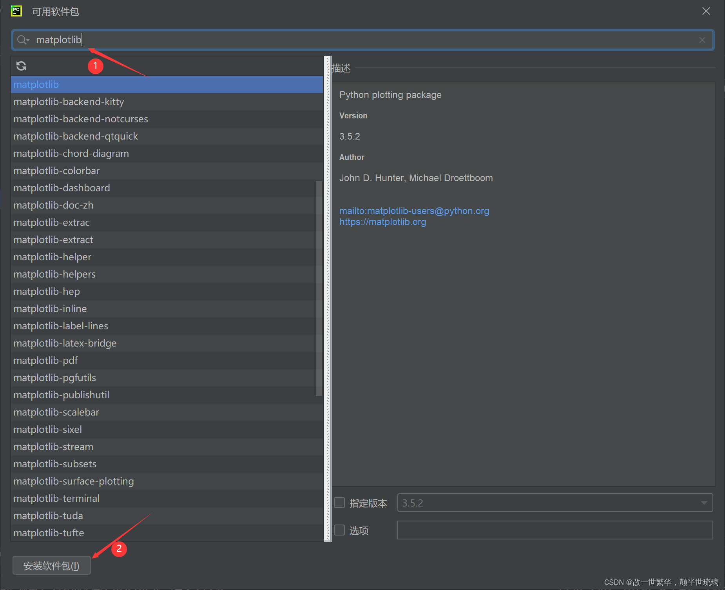This screenshot has height=590, width=725.
Task: Select matplotlib-colorbar package
Action: [x=167, y=171]
